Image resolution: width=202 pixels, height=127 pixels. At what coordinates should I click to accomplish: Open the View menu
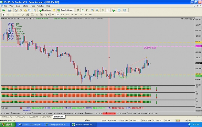(x=11, y=6)
